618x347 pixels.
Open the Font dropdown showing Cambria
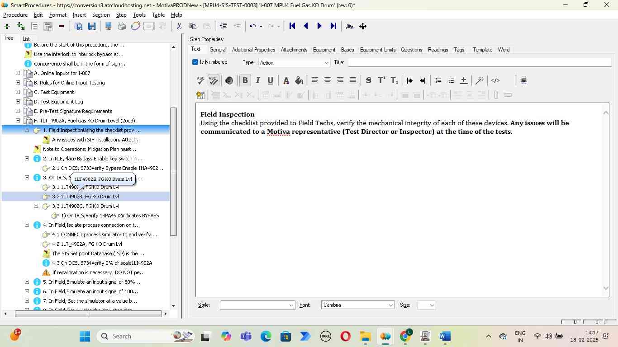tap(357, 305)
